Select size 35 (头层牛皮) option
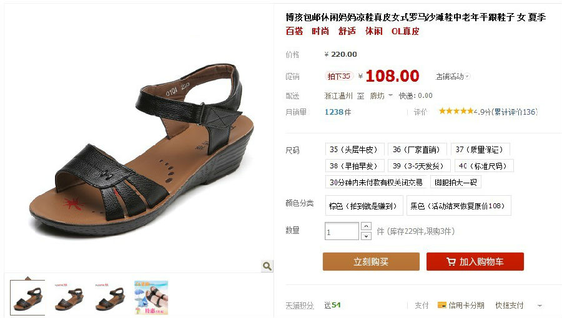Screen dimensions: 562x318 [355, 150]
